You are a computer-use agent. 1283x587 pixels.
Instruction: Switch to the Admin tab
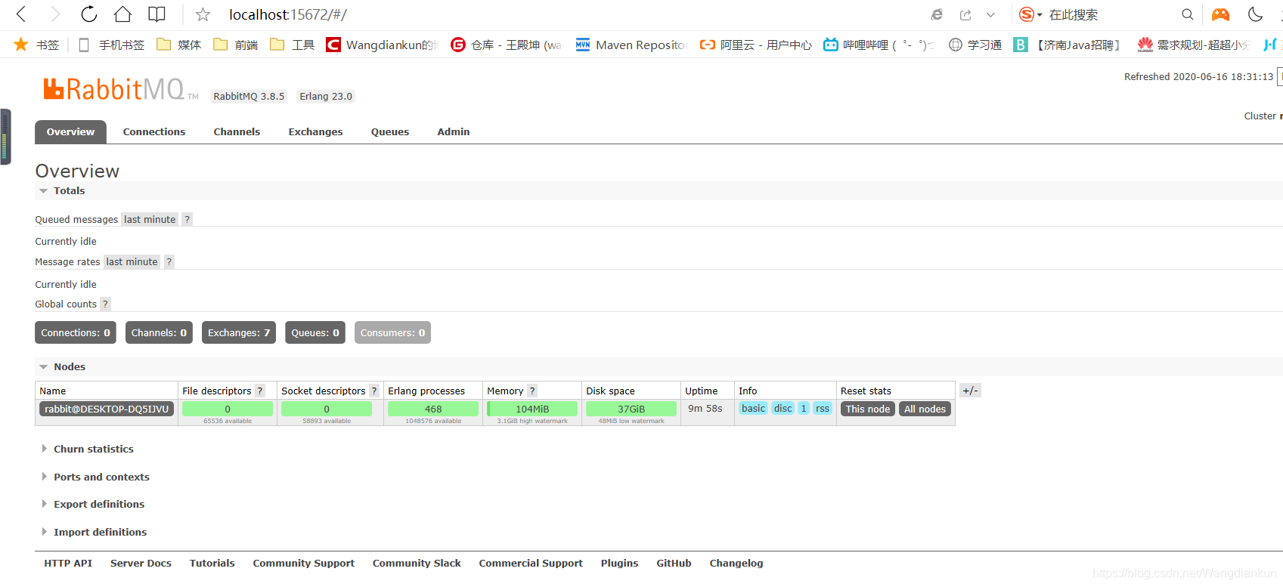pyautogui.click(x=454, y=131)
